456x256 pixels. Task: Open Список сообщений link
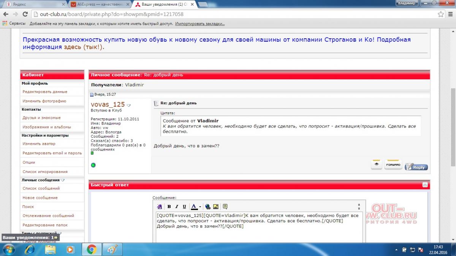[41, 188]
